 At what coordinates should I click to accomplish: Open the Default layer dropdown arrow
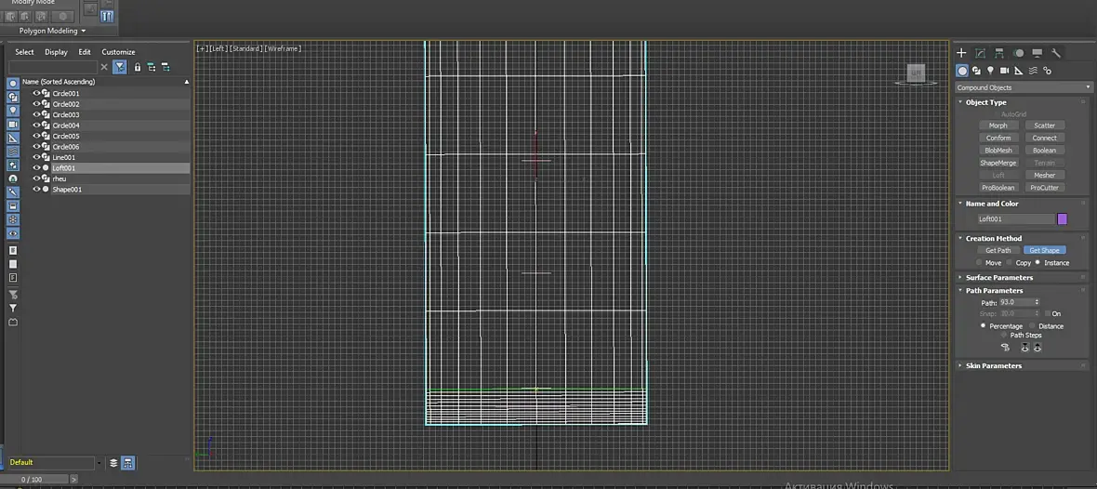99,463
